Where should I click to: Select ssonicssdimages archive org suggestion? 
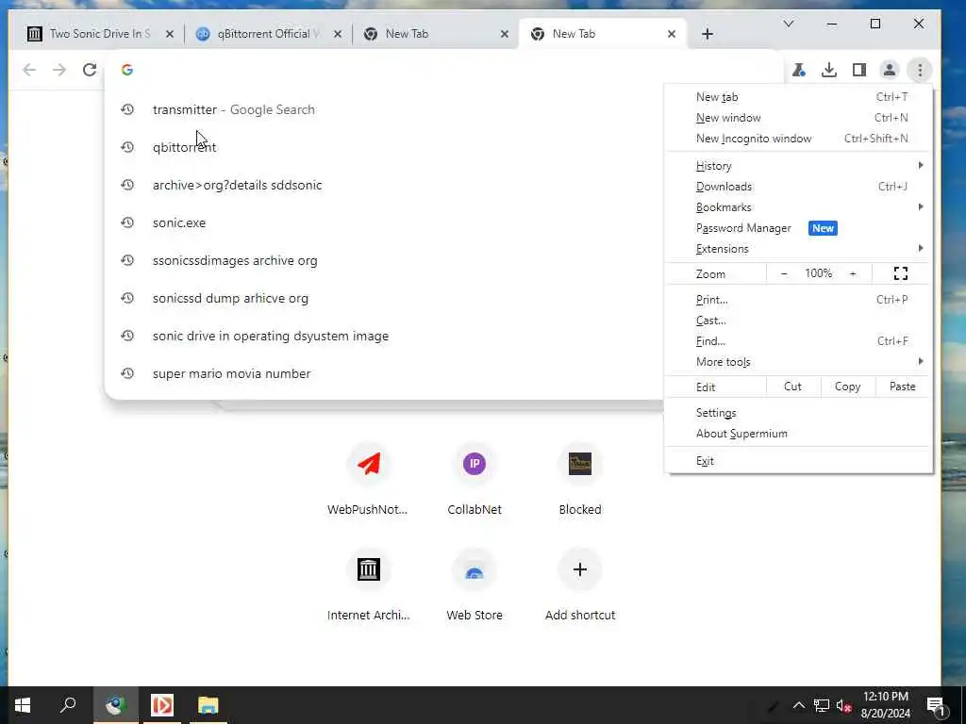click(385, 260)
